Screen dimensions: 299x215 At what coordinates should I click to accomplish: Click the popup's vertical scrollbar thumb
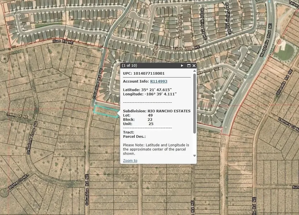pos(195,103)
